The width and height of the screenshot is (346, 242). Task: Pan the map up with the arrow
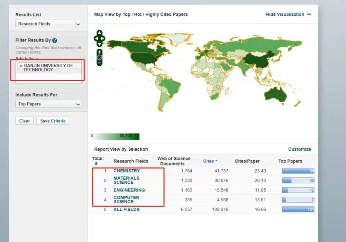99,33
